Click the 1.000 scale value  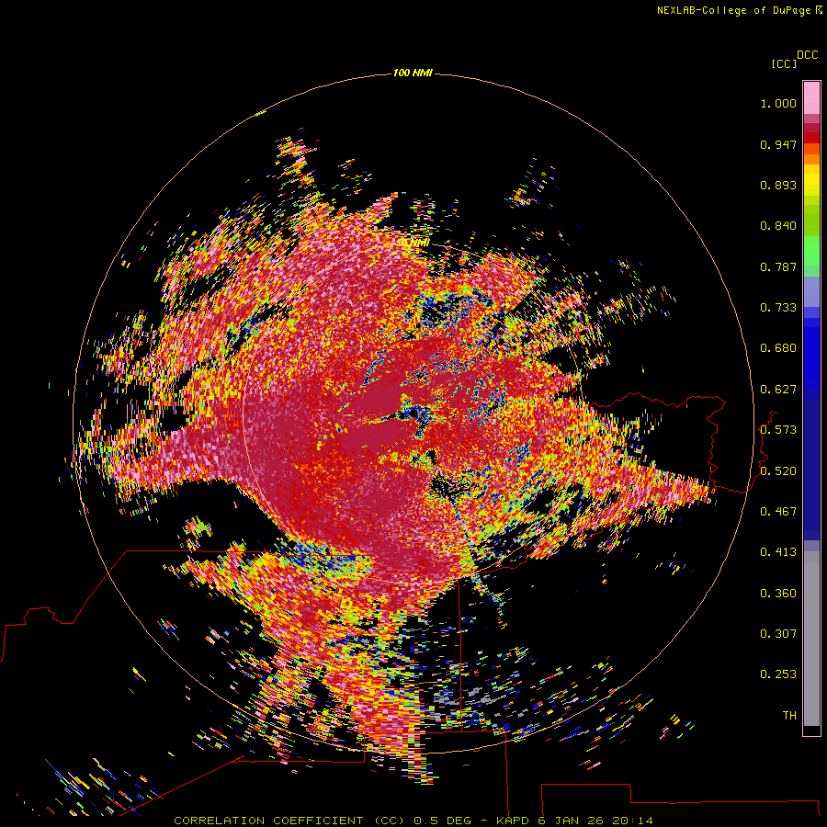pyautogui.click(x=778, y=103)
